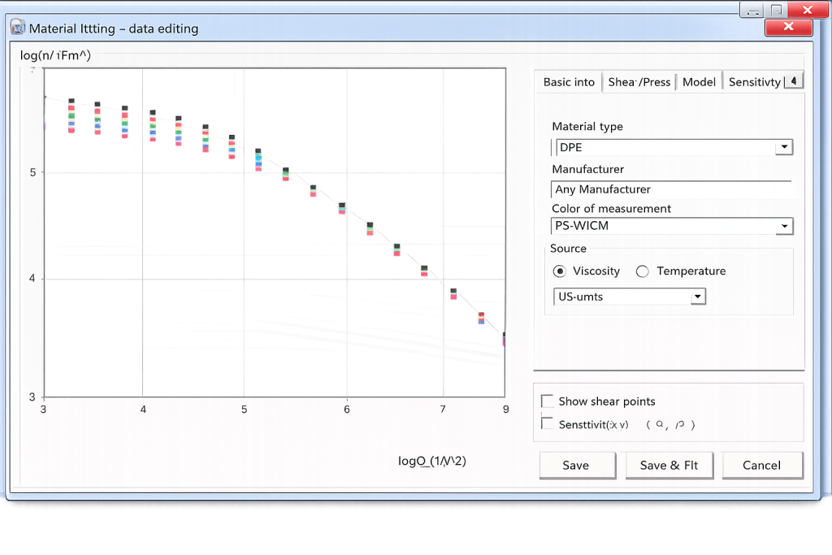
Task: Select the Temperature radio button
Action: point(642,271)
